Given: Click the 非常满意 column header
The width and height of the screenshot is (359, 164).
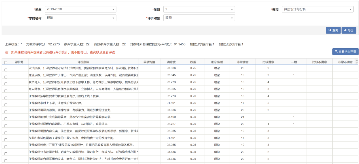Looking at the screenshot, I should (x=242, y=62).
